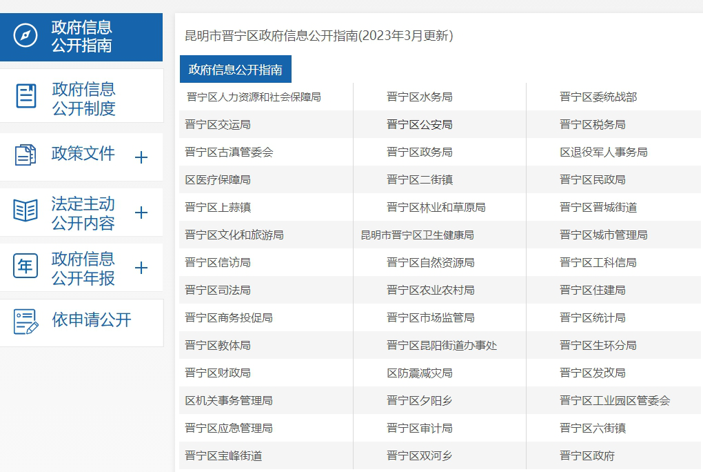This screenshot has height=472, width=703.
Task: Click the 年 icon beside 政府信息公开年报
Action: [26, 266]
